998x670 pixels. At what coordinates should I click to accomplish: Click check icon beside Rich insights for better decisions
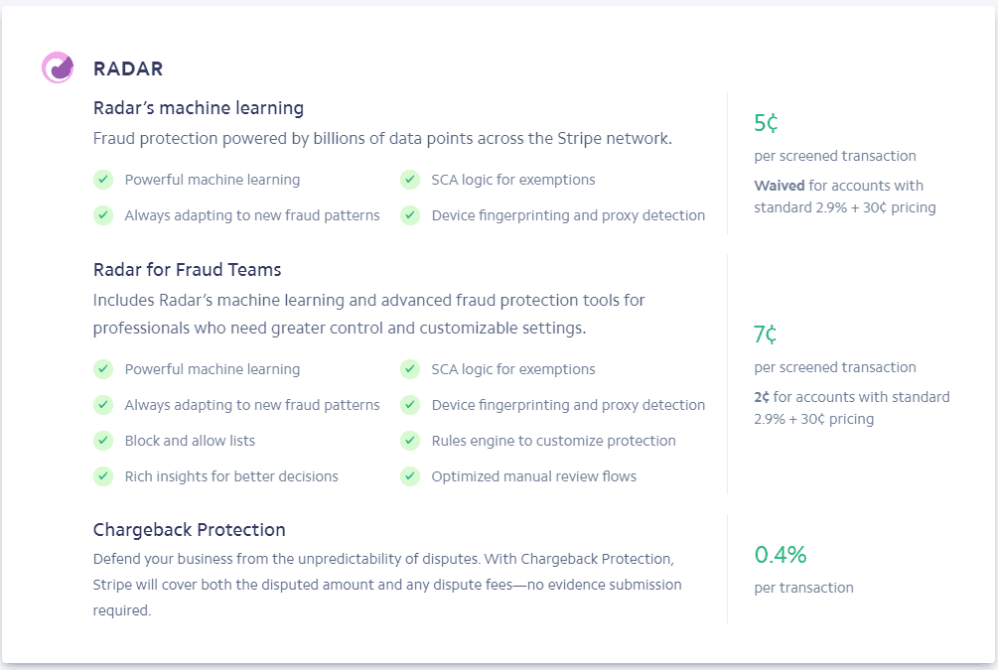102,476
